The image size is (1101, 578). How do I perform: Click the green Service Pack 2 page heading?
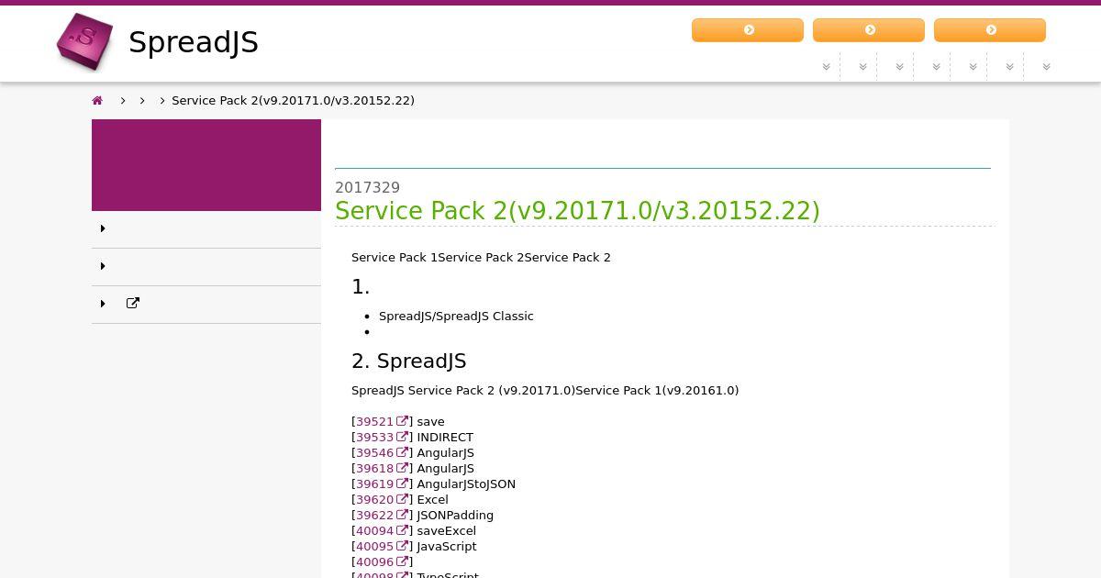tap(577, 211)
